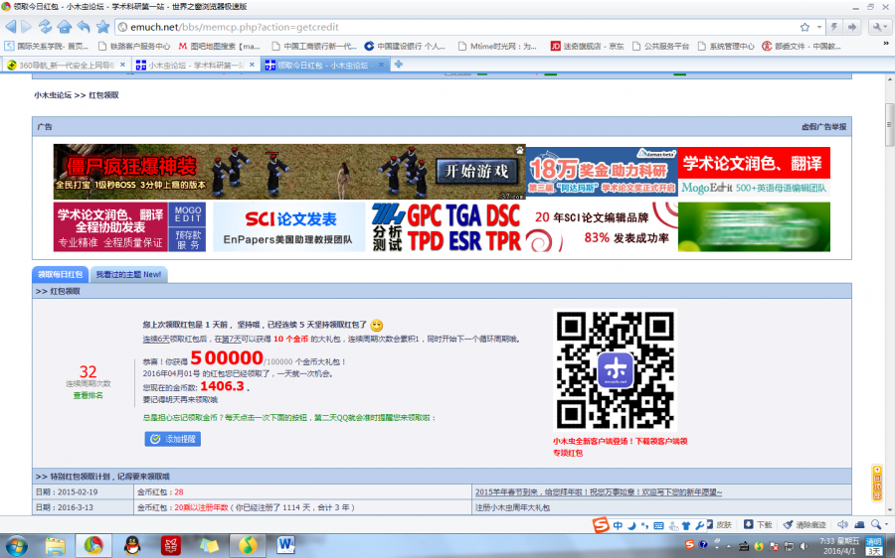Open Sogou soft keyboard icon

[658, 525]
